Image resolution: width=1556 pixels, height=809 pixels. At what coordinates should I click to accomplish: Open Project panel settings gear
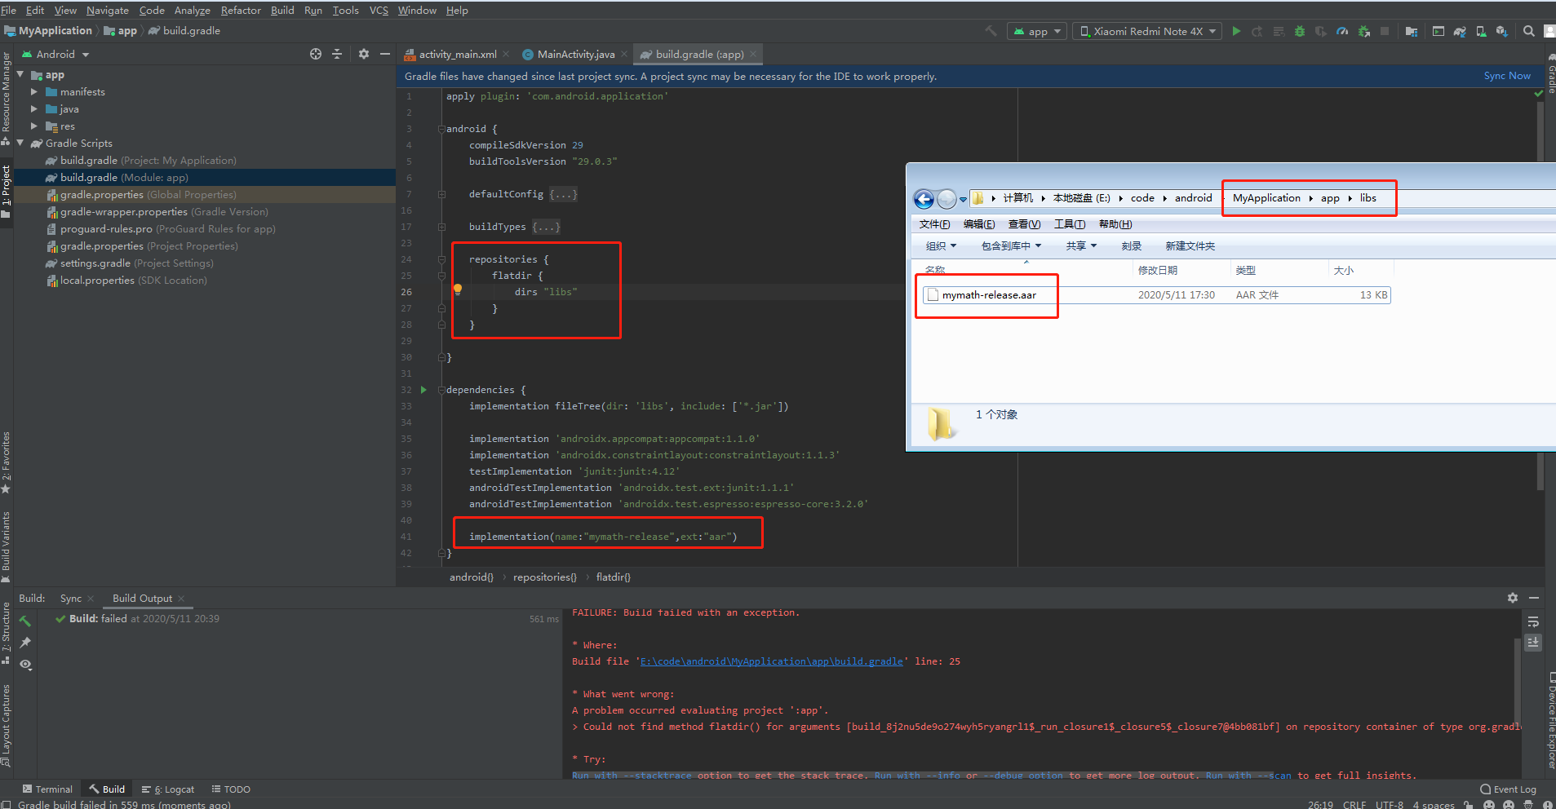(x=364, y=54)
